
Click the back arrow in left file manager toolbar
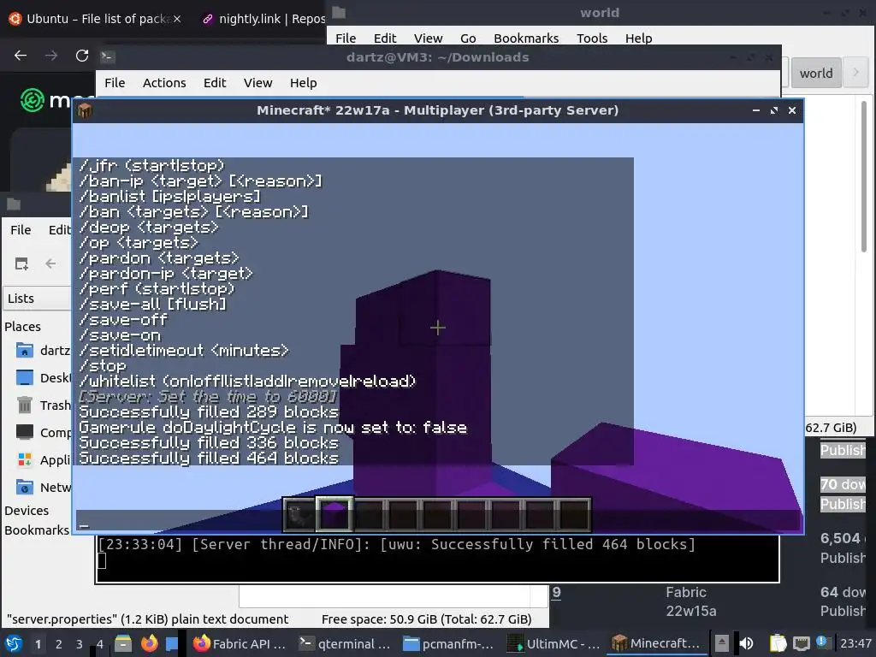50,263
